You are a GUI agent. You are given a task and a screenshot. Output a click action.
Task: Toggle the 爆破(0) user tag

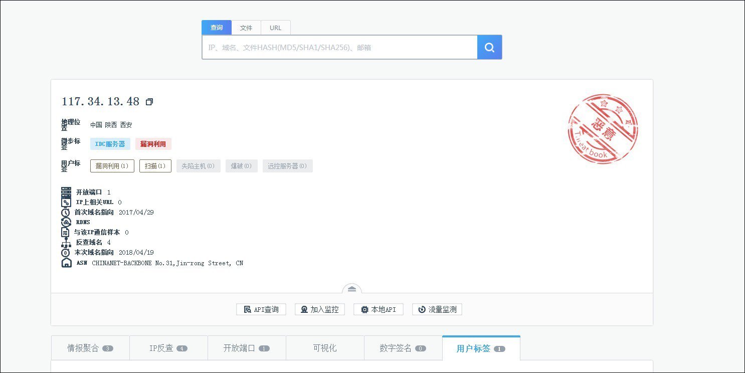pyautogui.click(x=241, y=166)
